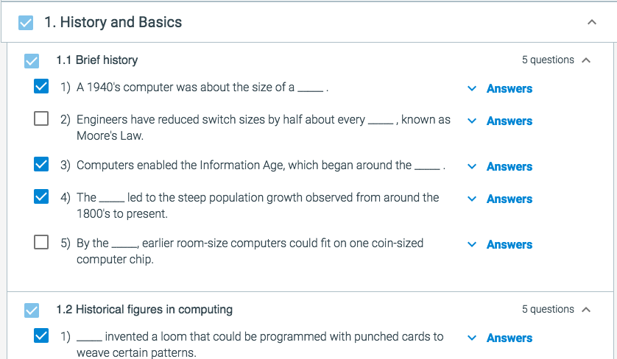Viewport: 617px width, 359px height.
Task: Uncheck the steep population growth question
Action: point(41,197)
